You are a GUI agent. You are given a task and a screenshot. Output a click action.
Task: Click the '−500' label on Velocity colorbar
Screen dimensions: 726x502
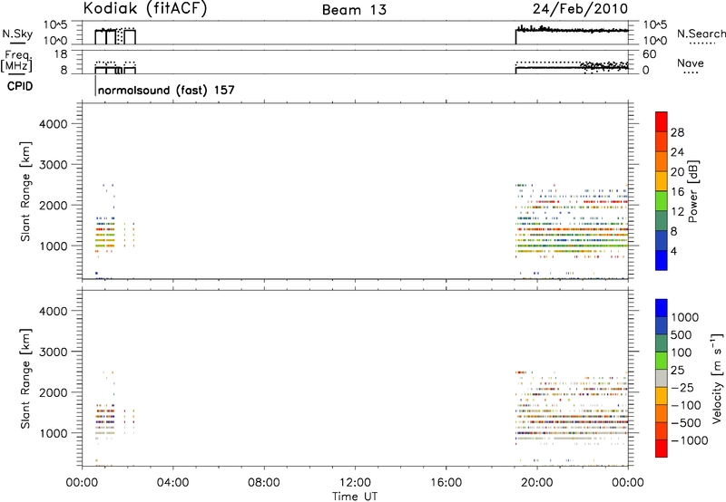point(686,422)
